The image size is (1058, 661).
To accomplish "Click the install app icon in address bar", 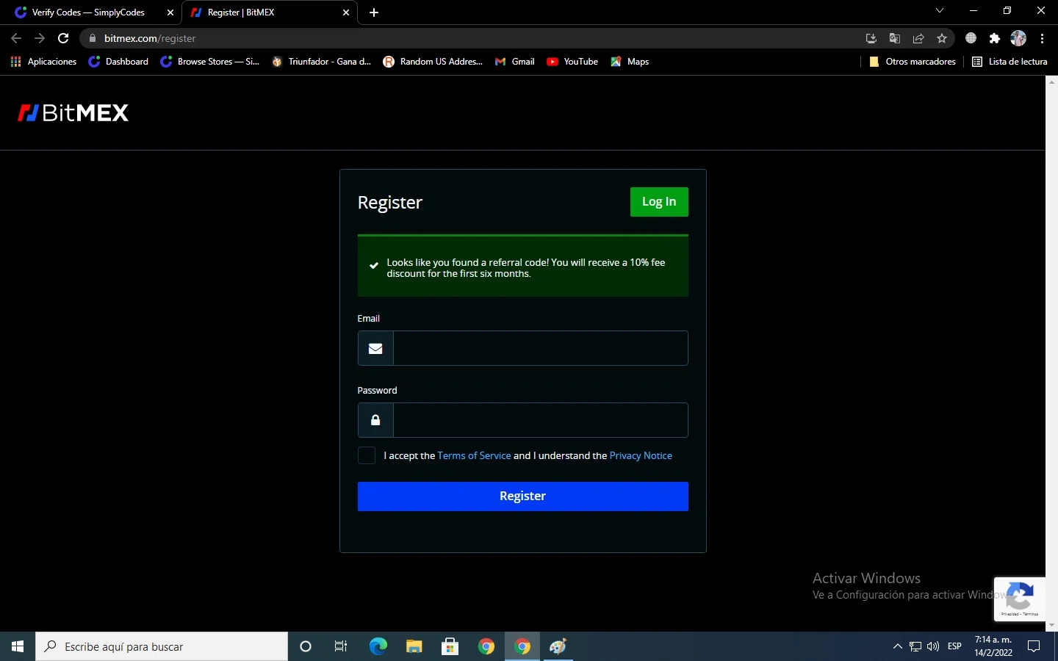I will coord(871,38).
